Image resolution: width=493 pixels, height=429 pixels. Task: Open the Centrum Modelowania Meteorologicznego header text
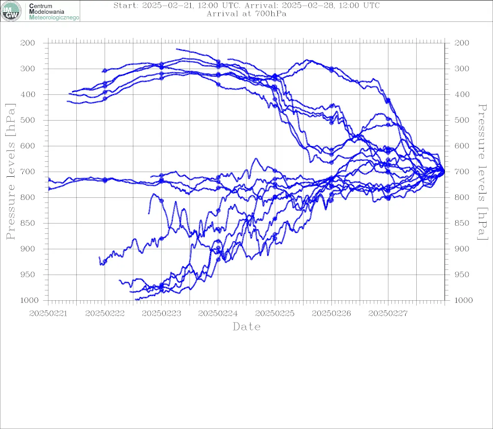[54, 12]
